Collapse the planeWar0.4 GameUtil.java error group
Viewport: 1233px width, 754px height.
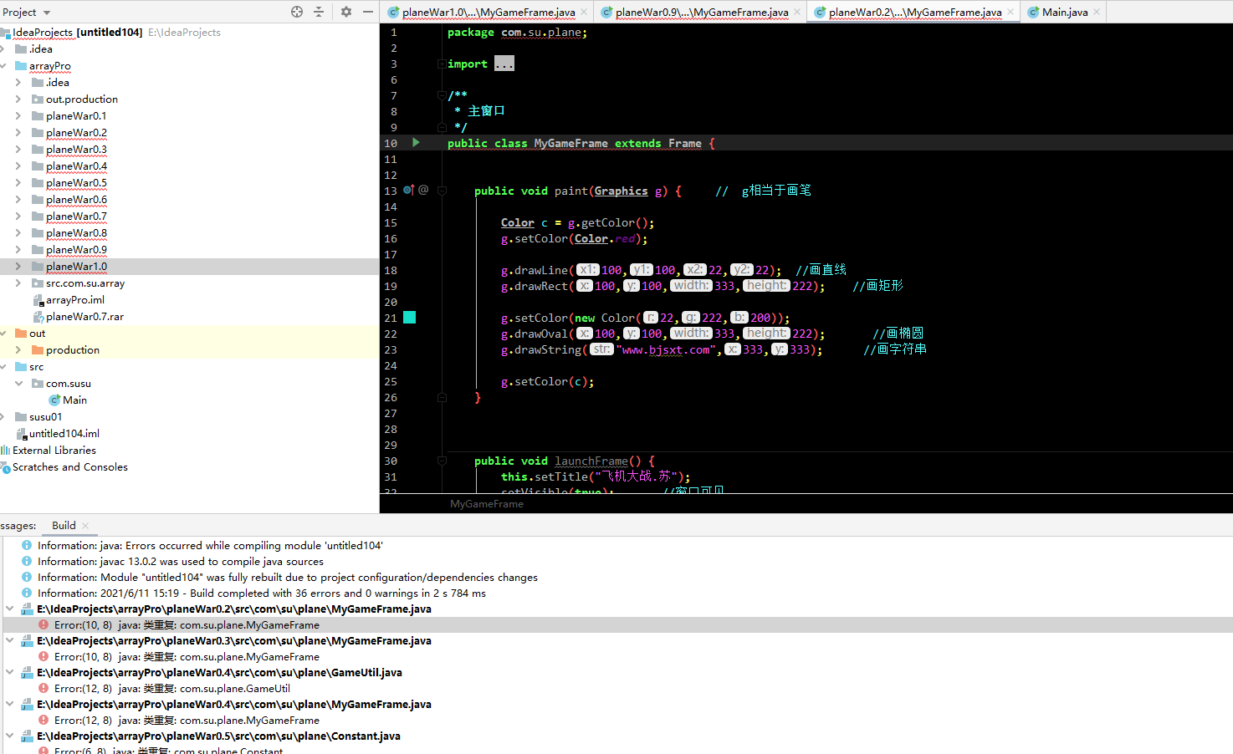[x=9, y=673]
